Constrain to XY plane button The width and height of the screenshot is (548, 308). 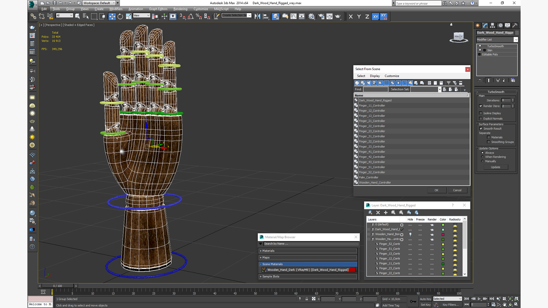coord(376,17)
